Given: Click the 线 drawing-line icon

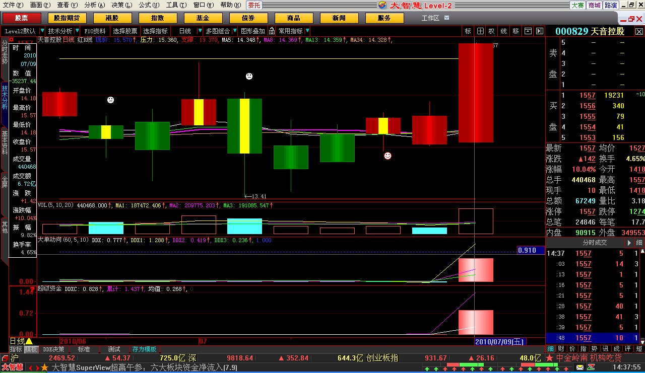Looking at the screenshot, I should click(503, 31).
